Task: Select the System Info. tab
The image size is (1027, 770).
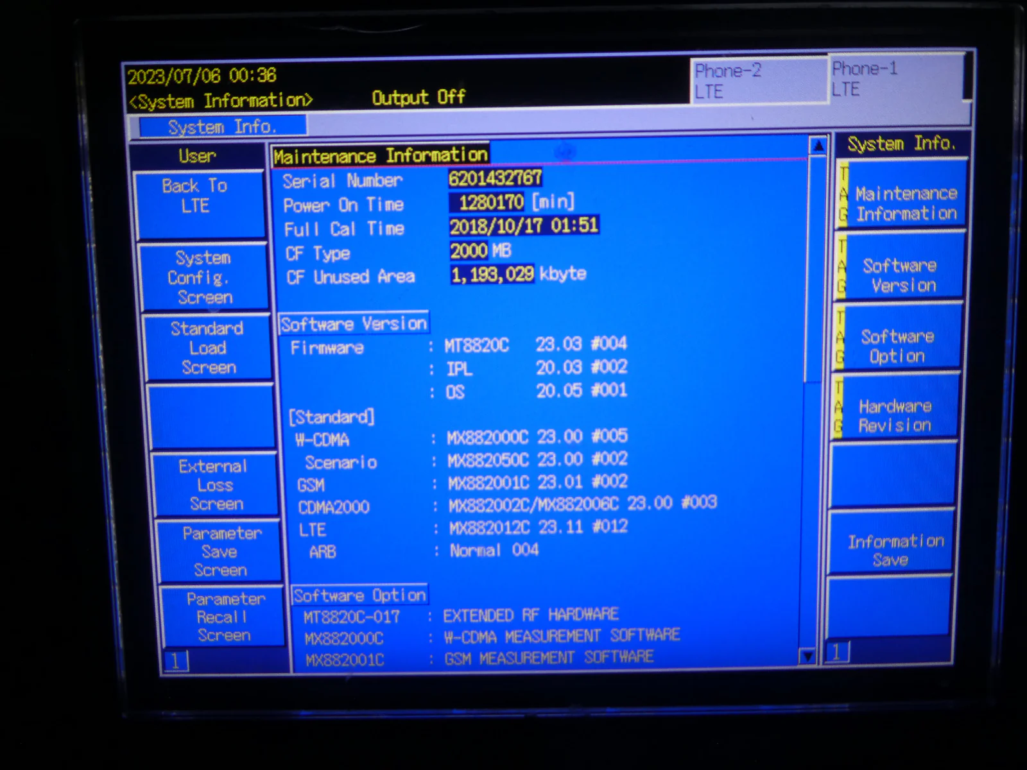Action: pos(222,126)
